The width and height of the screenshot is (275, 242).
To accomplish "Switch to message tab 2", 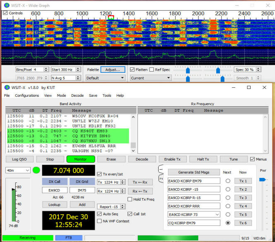I will (x=161, y=179).
